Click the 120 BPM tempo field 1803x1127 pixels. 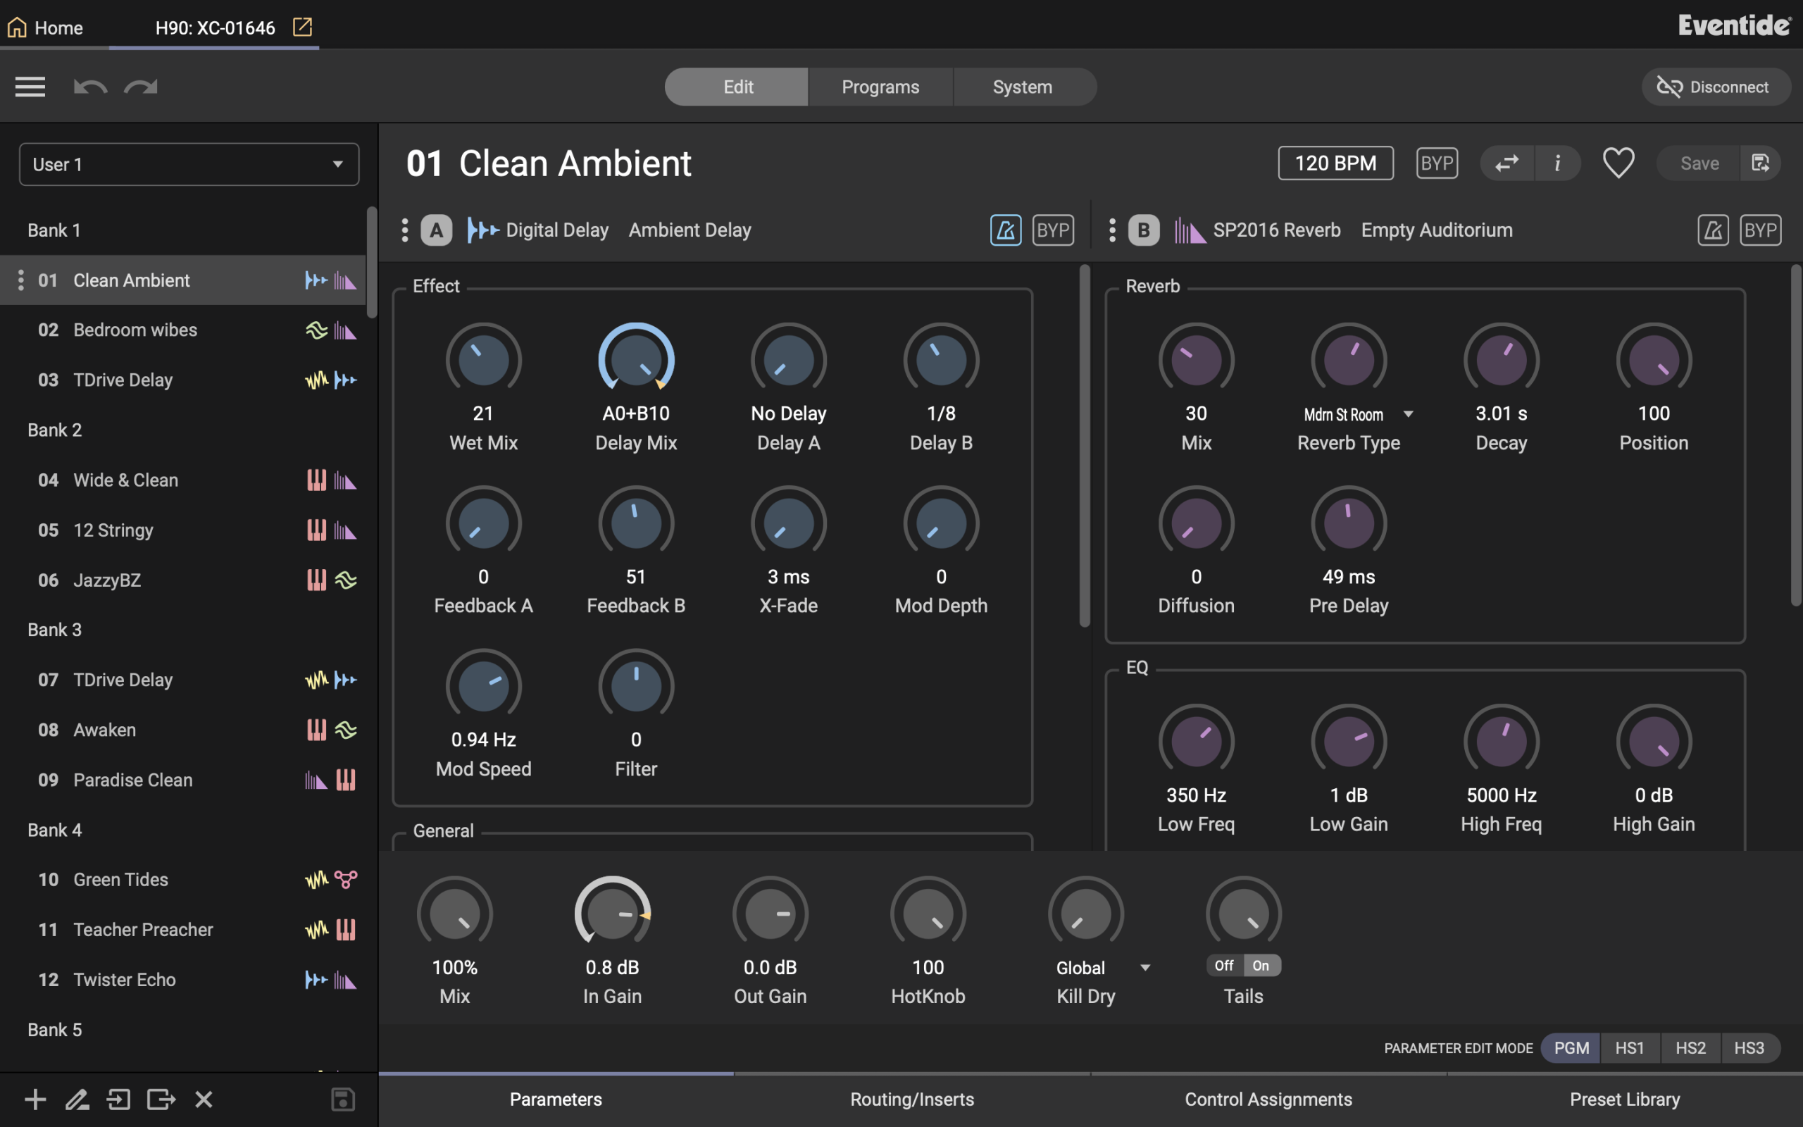(x=1335, y=163)
